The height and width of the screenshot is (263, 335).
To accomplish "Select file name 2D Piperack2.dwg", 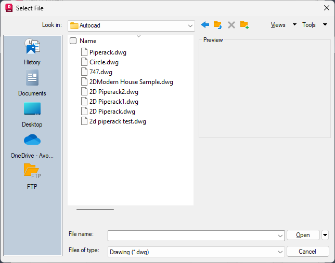I will [x=113, y=92].
